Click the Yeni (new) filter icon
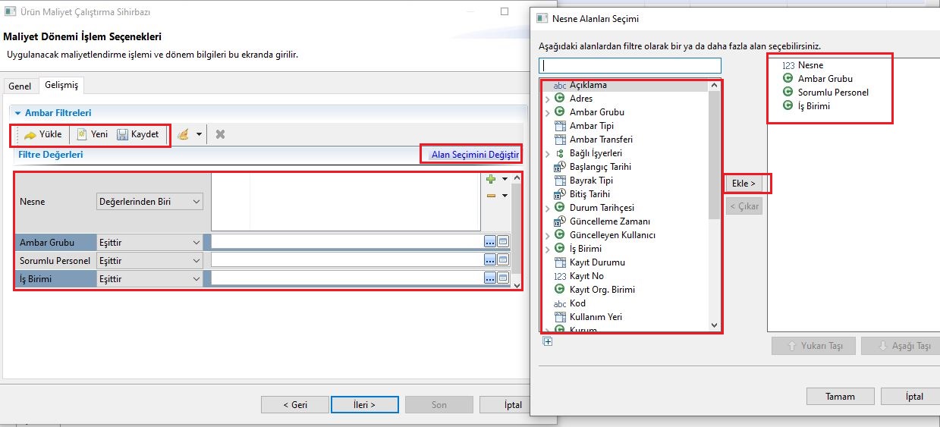Image resolution: width=940 pixels, height=427 pixels. click(81, 134)
